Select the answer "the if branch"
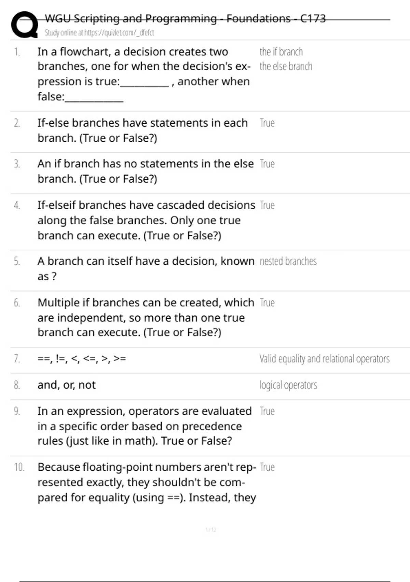This screenshot has height=582, width=410. click(x=281, y=52)
